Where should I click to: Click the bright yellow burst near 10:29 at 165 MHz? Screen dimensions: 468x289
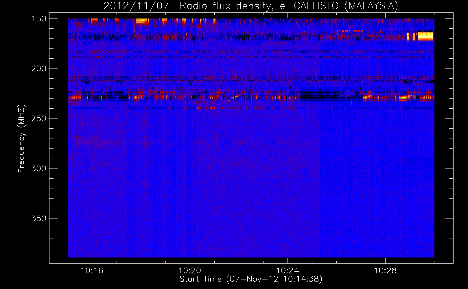coord(425,36)
